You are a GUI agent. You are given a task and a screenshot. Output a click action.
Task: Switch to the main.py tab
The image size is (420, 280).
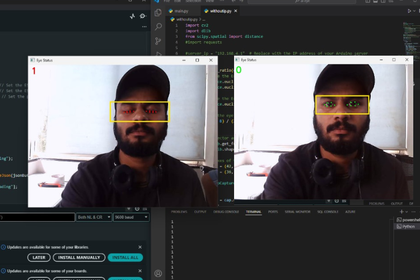[181, 11]
